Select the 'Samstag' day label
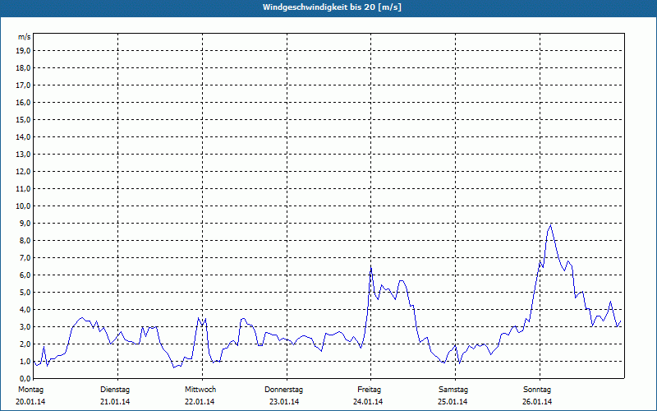Screen dimensions: 657x411 [453, 390]
